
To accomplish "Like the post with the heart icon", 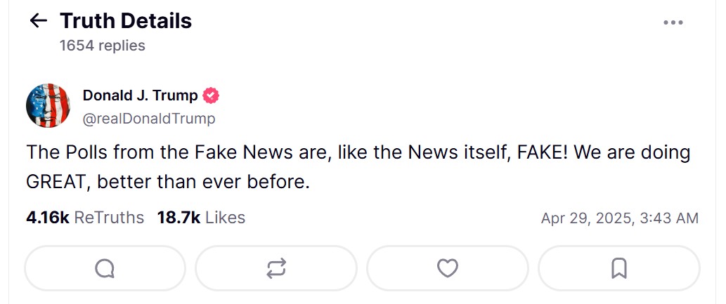I will (447, 267).
